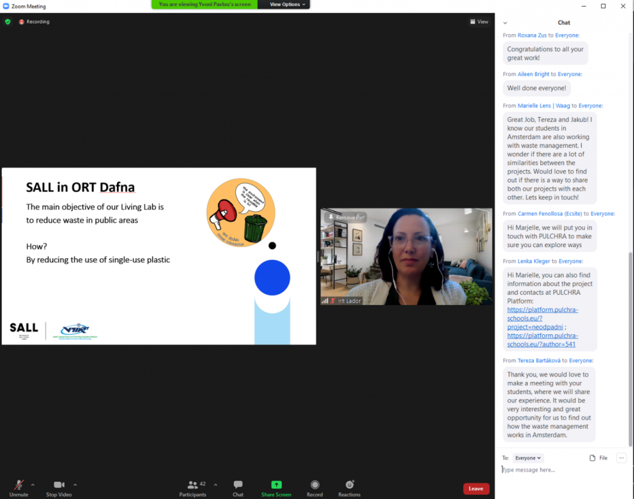Screen dimensions: 634x499
Task: Attach a File in chat
Action: (599, 458)
